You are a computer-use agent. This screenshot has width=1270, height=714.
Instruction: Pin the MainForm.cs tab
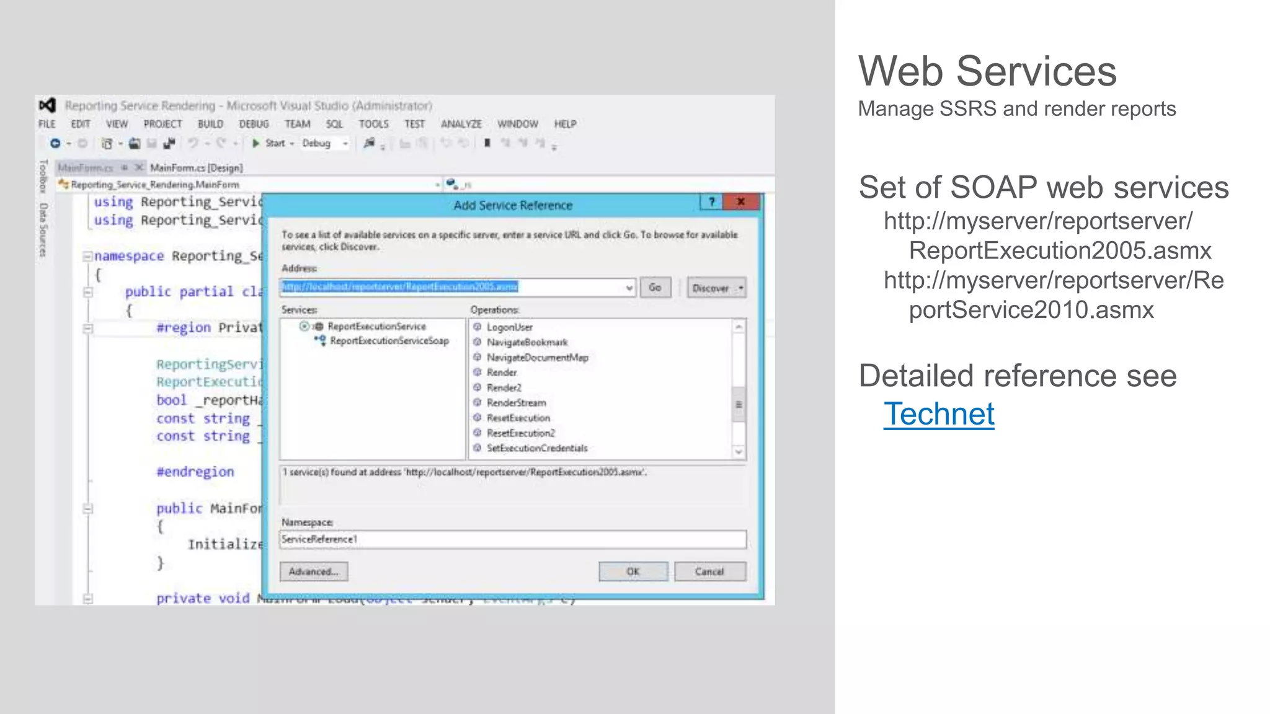pos(125,167)
